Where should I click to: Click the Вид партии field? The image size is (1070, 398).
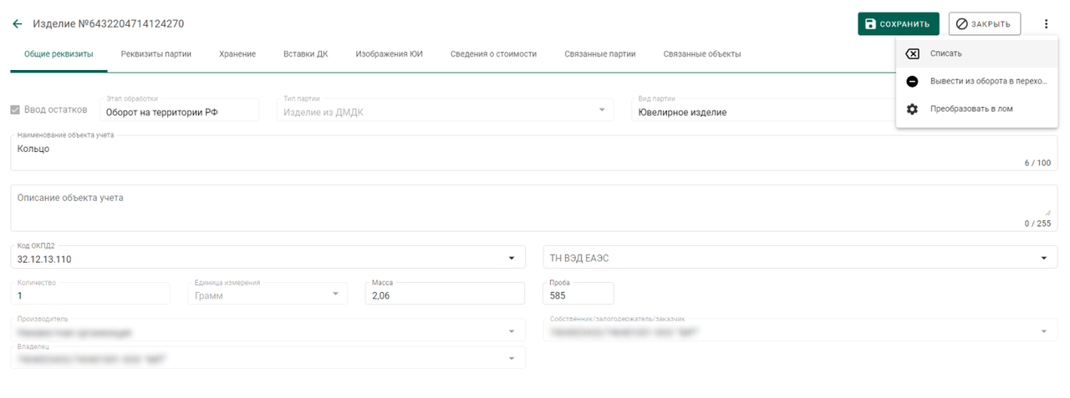[762, 110]
